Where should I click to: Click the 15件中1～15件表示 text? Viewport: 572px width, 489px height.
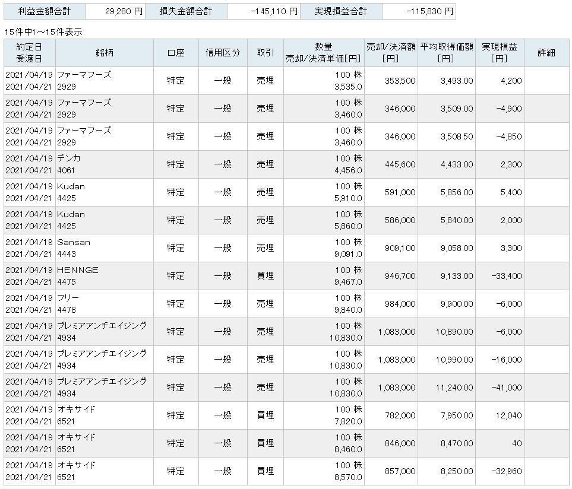pyautogui.click(x=43, y=32)
